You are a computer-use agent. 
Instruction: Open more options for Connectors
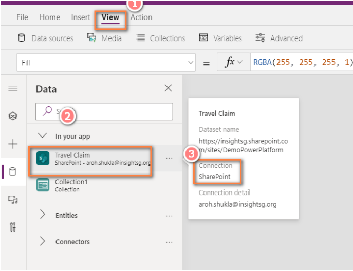coord(169,242)
